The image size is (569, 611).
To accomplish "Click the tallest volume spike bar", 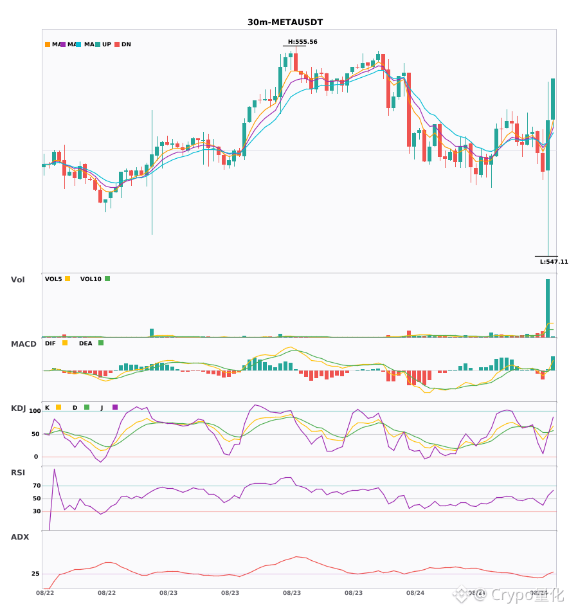I will [548, 308].
